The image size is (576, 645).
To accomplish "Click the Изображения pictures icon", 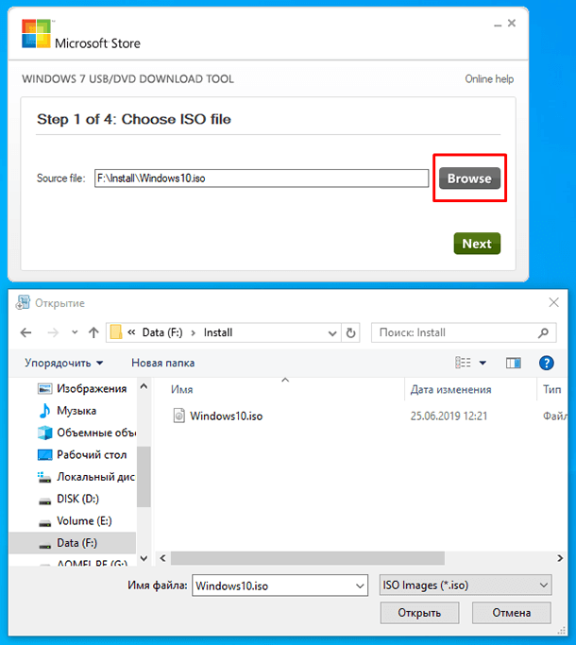I will click(44, 388).
